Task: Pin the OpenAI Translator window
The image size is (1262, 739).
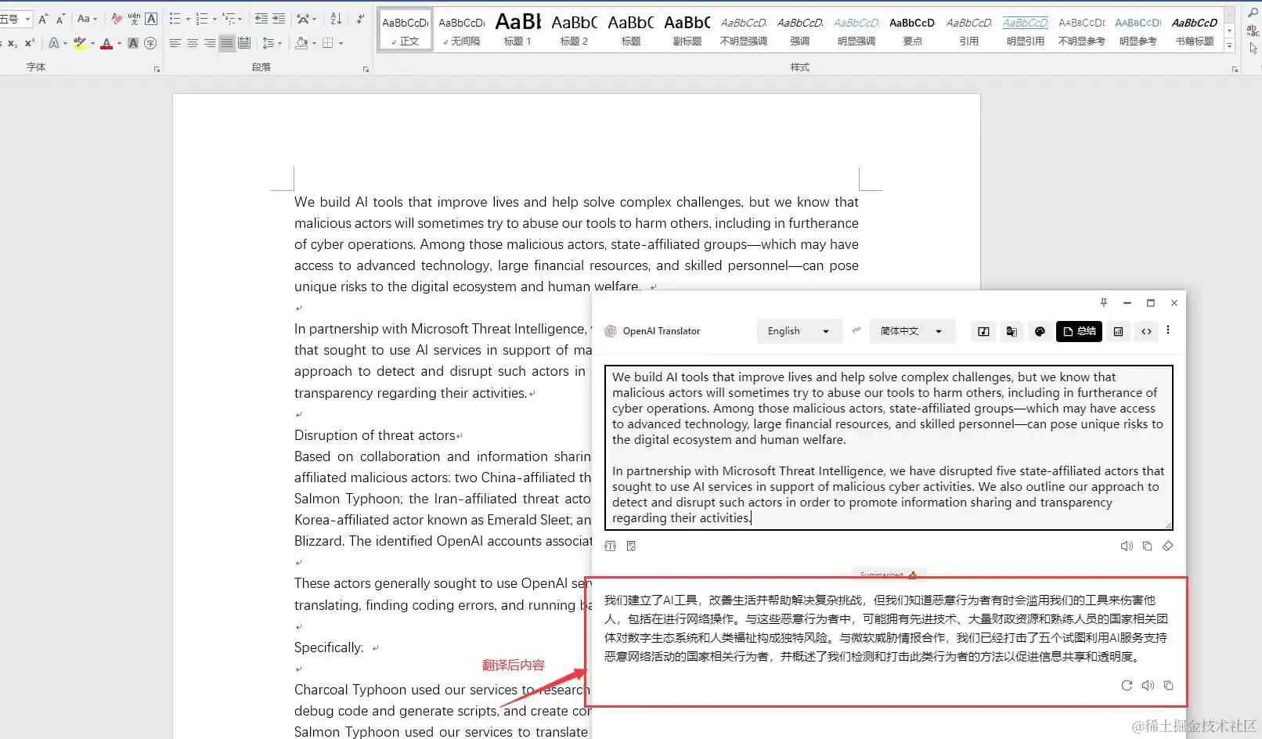Action: coord(1104,303)
